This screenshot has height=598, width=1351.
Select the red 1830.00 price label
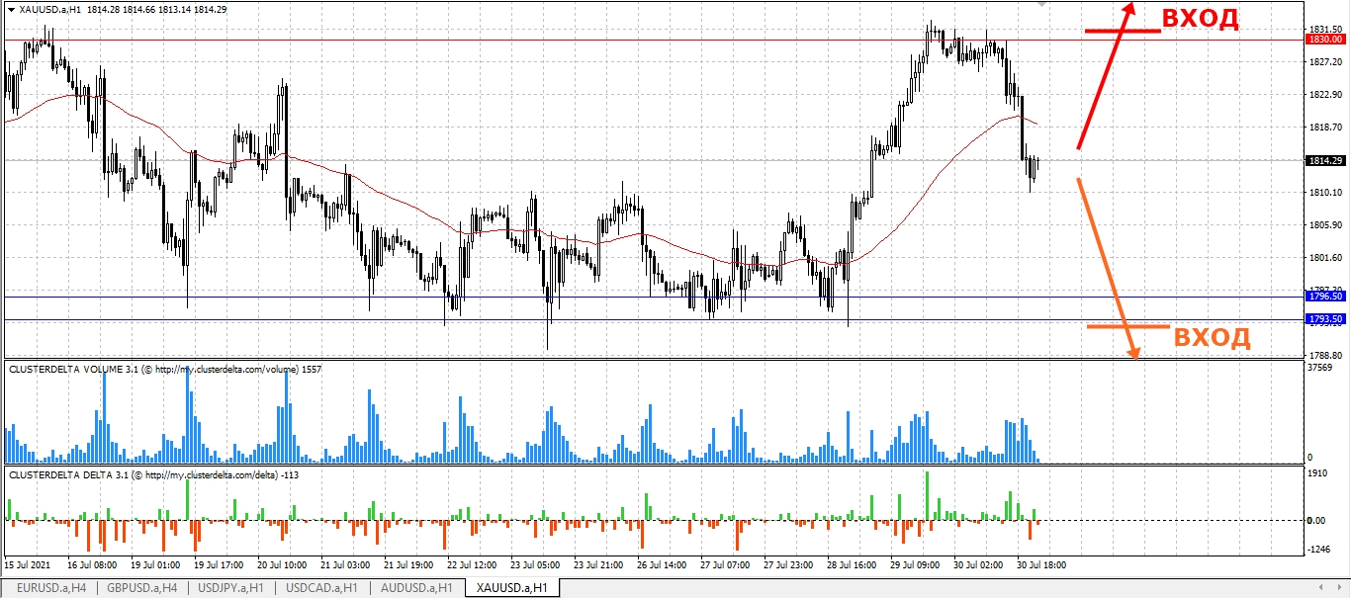coord(1323,40)
